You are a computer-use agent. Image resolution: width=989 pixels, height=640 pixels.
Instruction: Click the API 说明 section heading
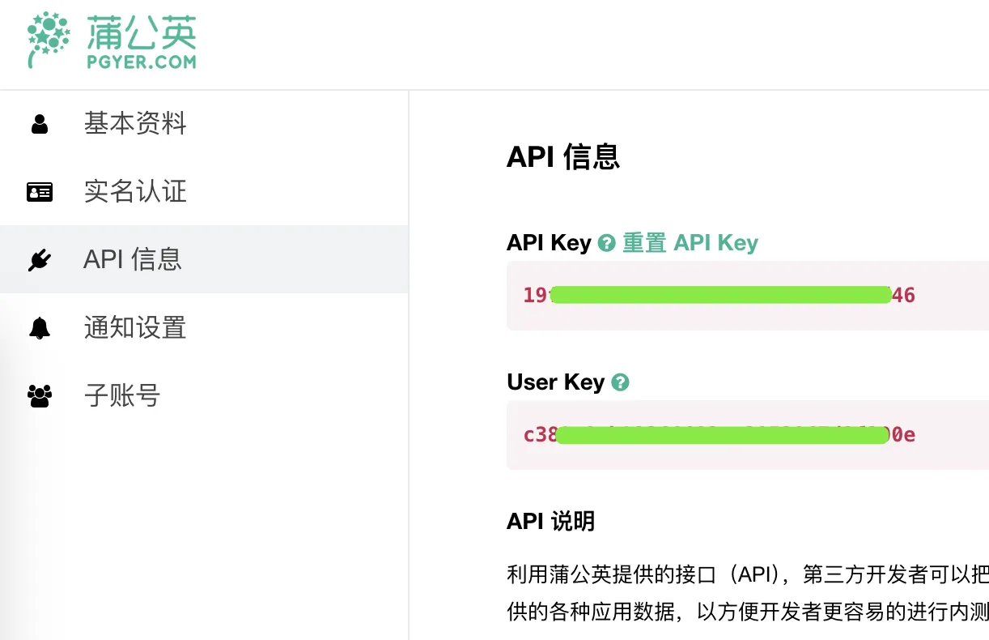550,521
